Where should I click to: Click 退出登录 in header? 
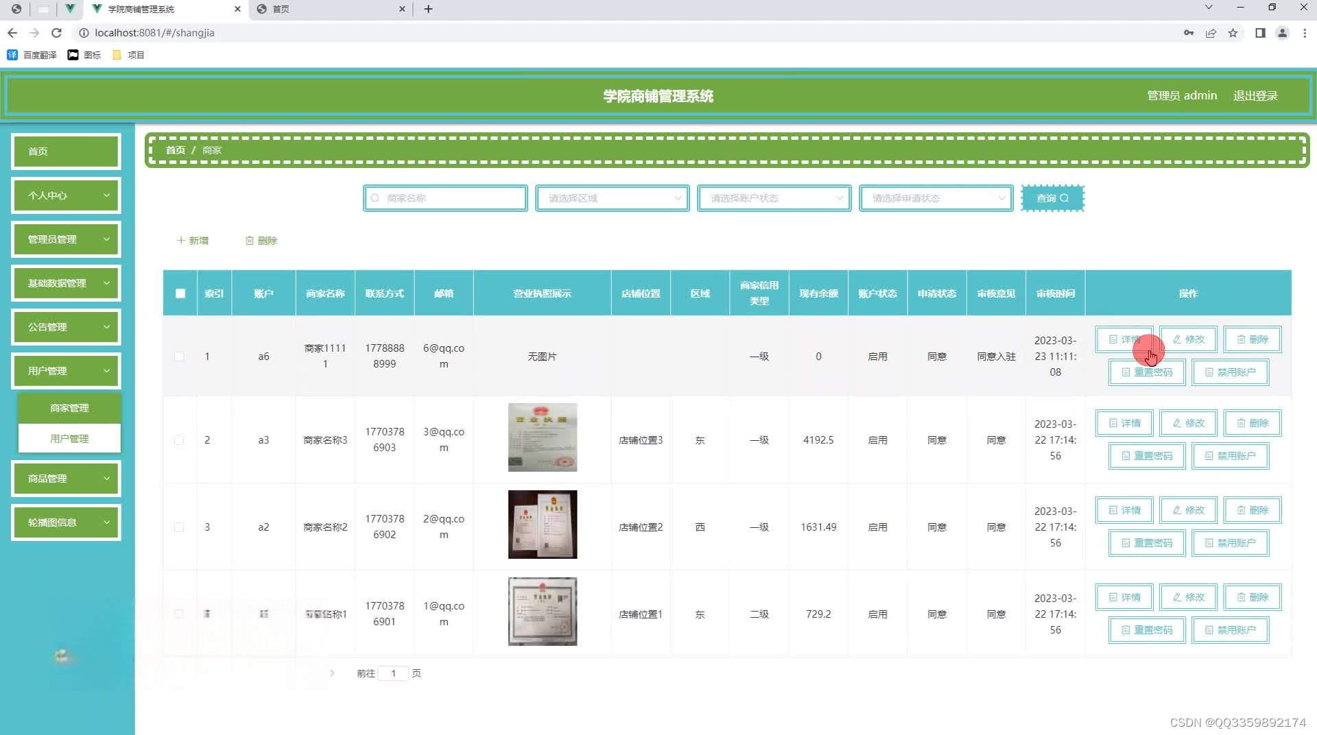[x=1255, y=96]
